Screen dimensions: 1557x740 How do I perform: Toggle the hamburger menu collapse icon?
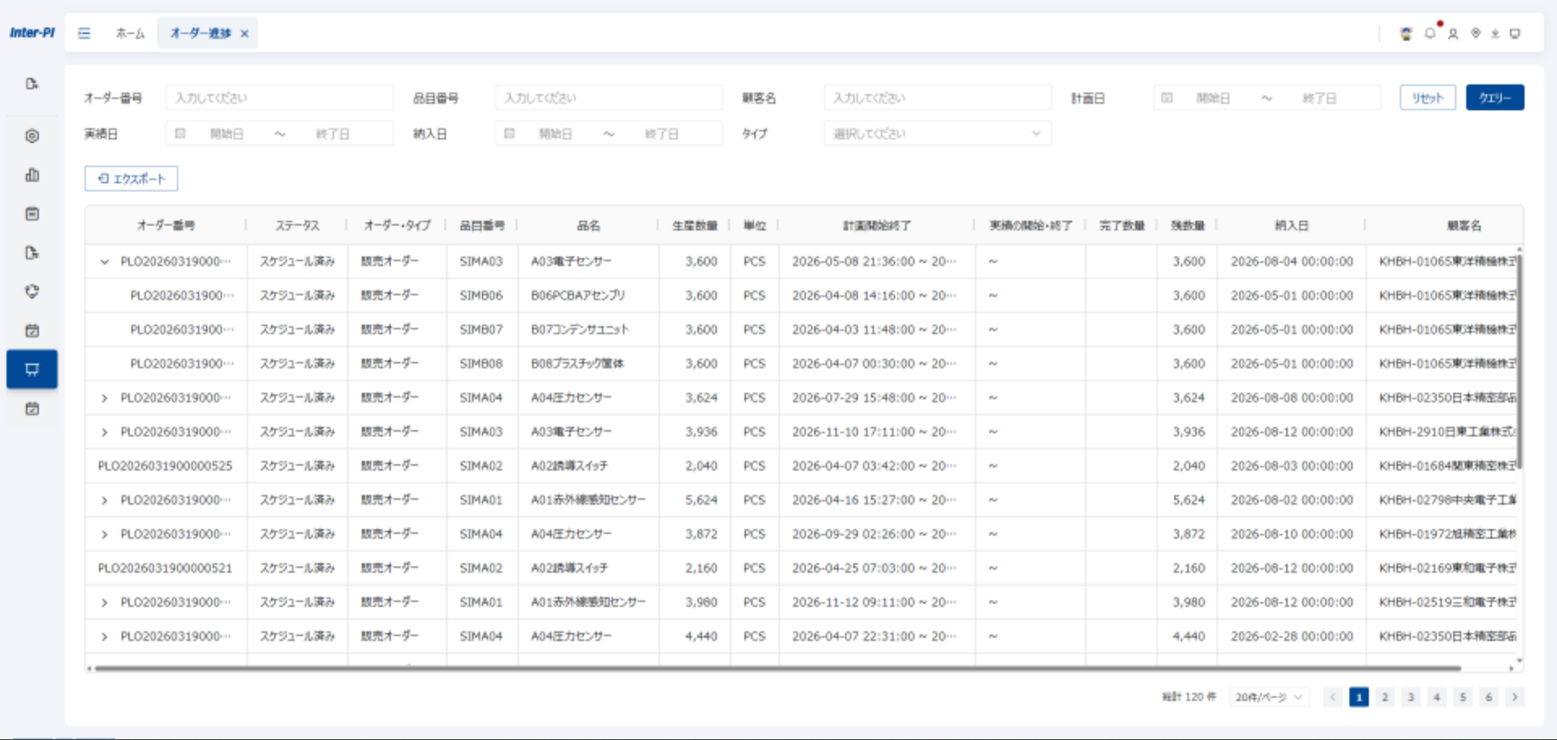[84, 33]
